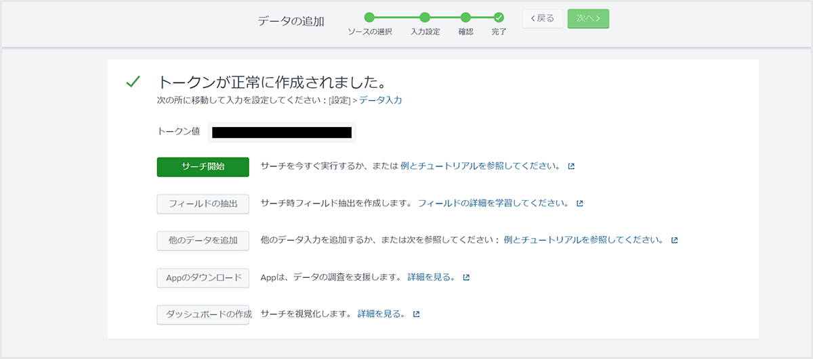813x359 pixels.
Task: Click external link icon in Appのダウンロード row
Action: 466,277
